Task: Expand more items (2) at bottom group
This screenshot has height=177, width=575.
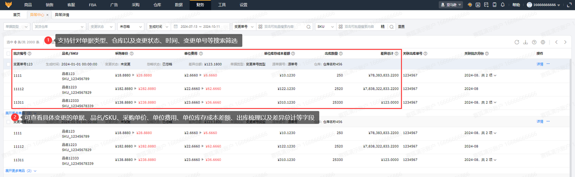Action: pos(21,171)
